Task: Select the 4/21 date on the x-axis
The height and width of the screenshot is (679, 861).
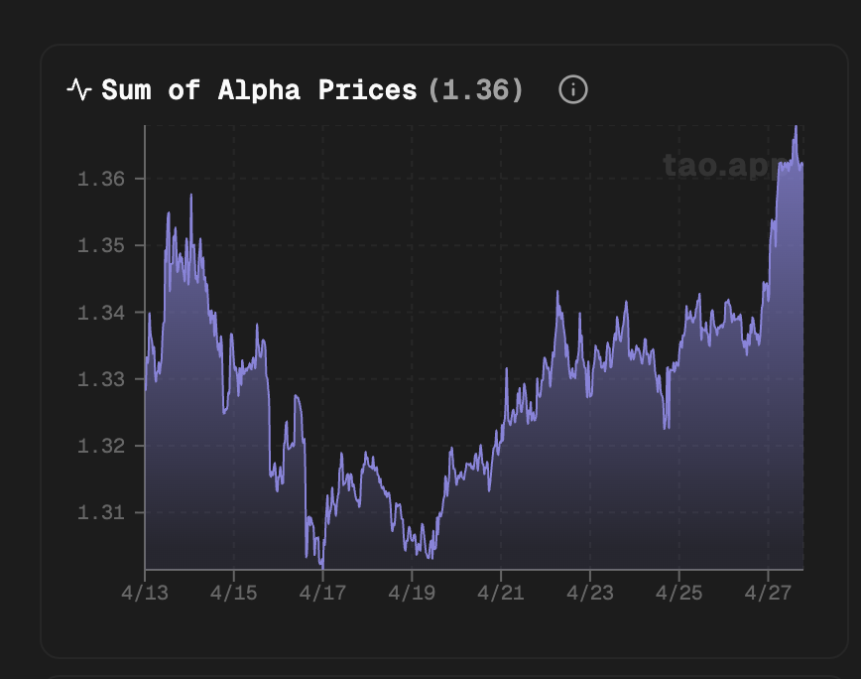Action: click(501, 593)
